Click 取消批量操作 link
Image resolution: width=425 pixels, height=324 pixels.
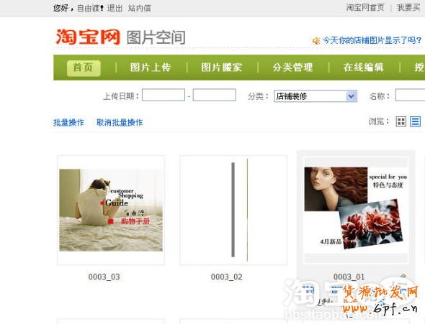pos(120,122)
